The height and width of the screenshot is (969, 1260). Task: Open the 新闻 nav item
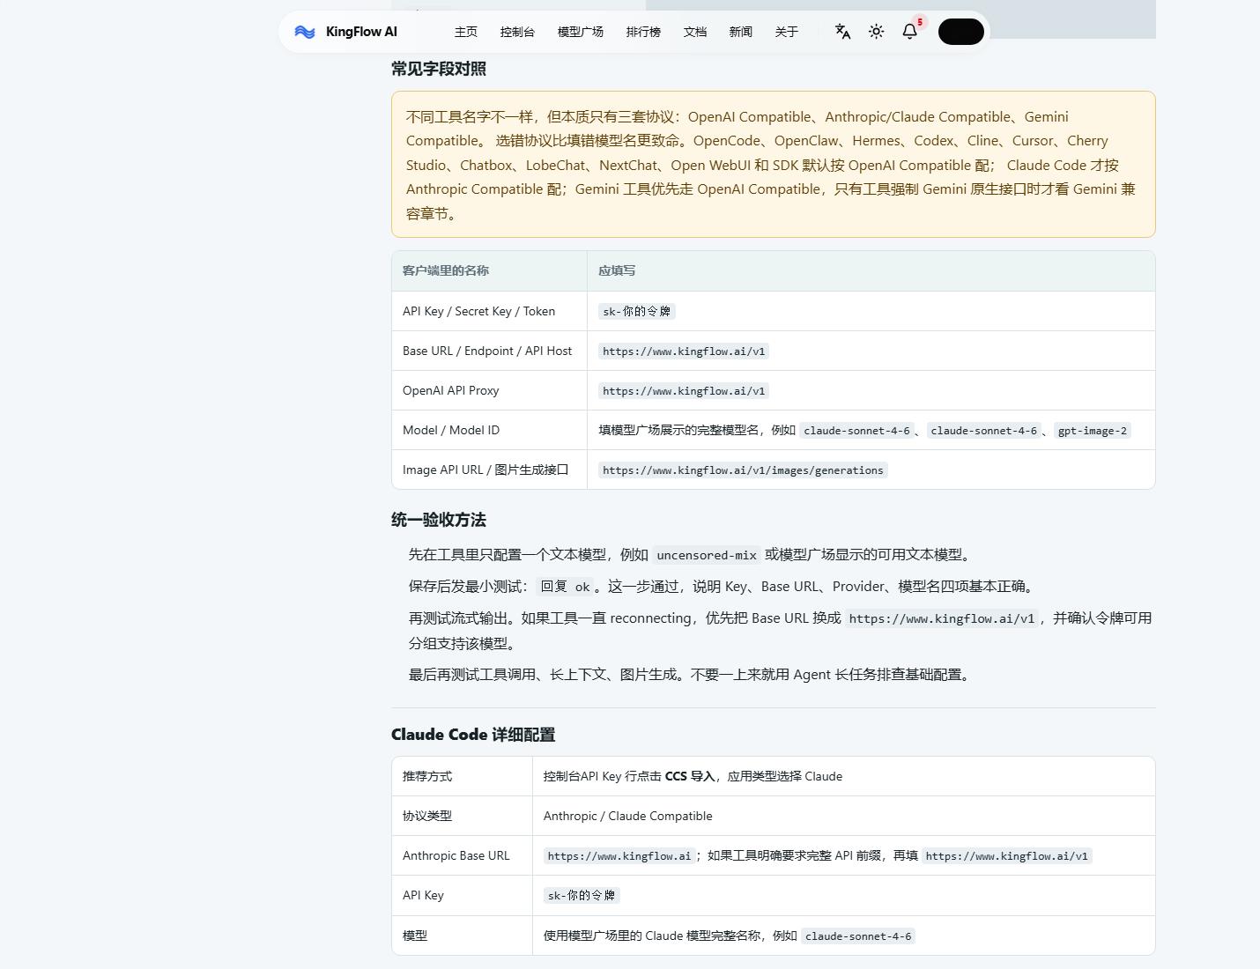click(x=741, y=32)
